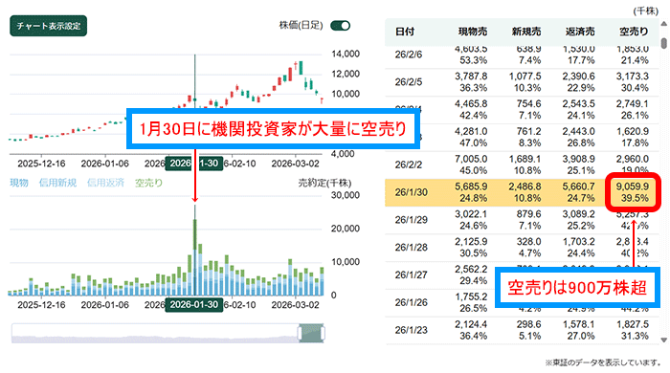Click the 1,827.5 value in 26/1/23 row

[x=633, y=325]
